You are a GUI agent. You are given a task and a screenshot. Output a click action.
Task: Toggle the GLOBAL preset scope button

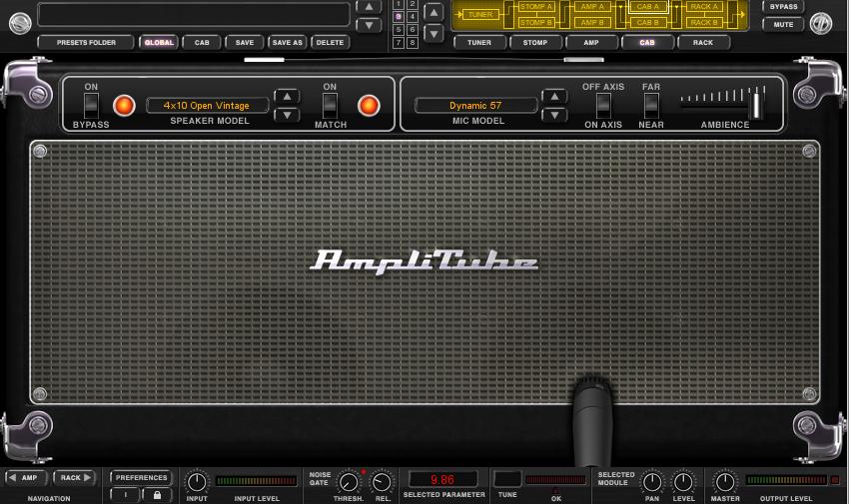point(159,43)
